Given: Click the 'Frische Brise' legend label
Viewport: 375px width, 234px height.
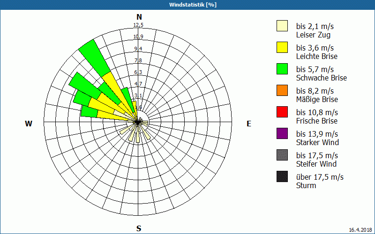Looking at the screenshot, I should tap(317, 121).
